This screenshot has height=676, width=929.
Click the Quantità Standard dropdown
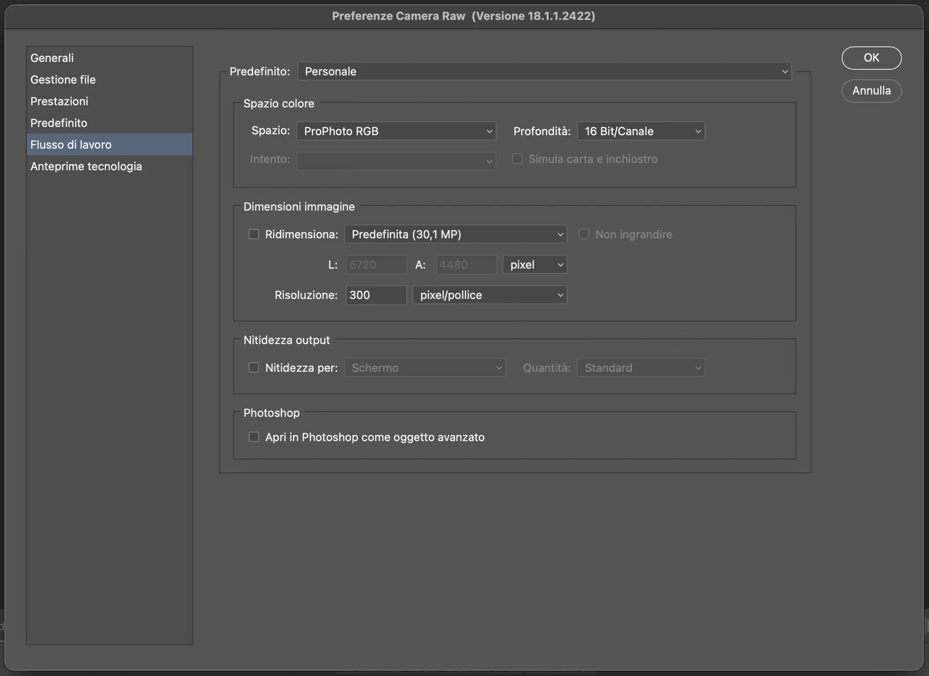641,368
